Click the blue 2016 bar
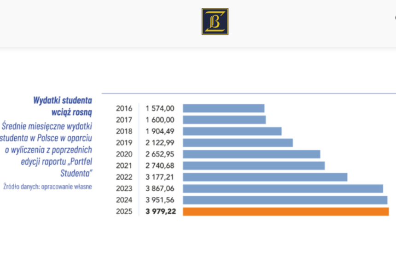 tap(224, 108)
